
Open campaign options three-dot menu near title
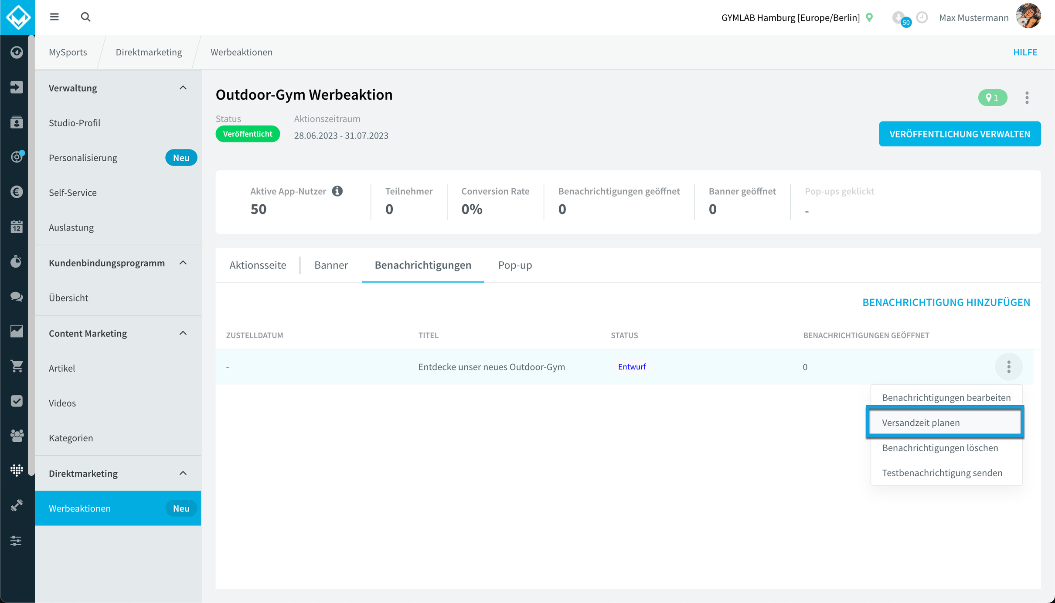(x=1027, y=98)
